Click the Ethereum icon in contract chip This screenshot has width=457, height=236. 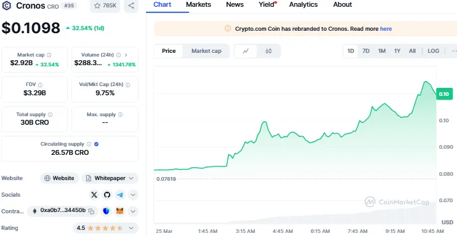[34, 211]
